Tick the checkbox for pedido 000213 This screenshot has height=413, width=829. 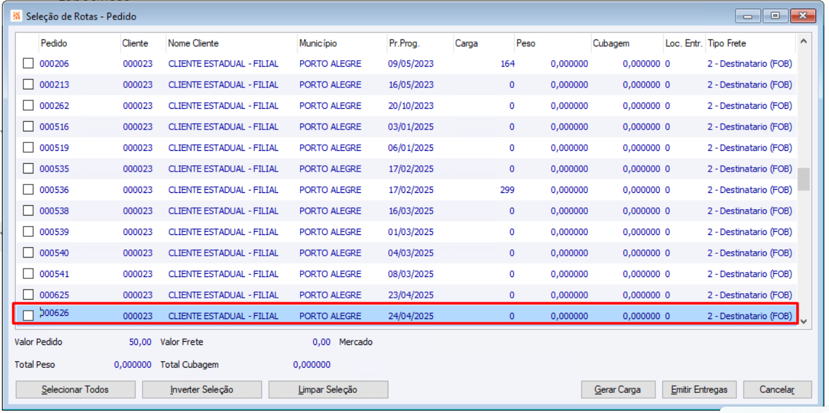(28, 85)
